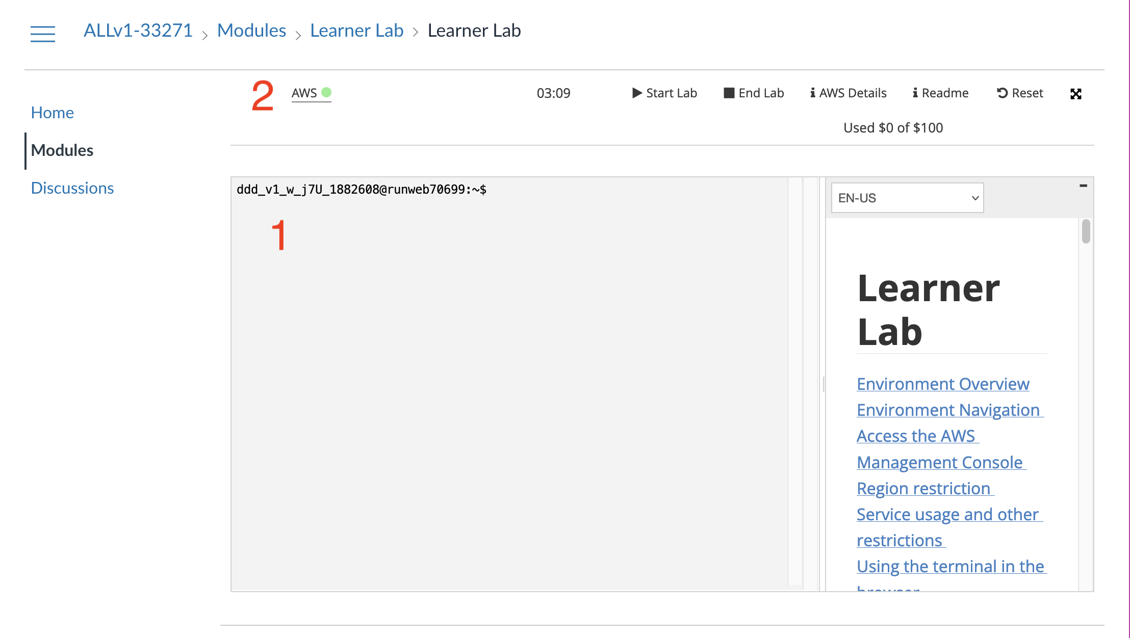Click the ALLv1-33271 breadcrumb link
Viewport: 1130px width, 638px height.
coord(138,31)
